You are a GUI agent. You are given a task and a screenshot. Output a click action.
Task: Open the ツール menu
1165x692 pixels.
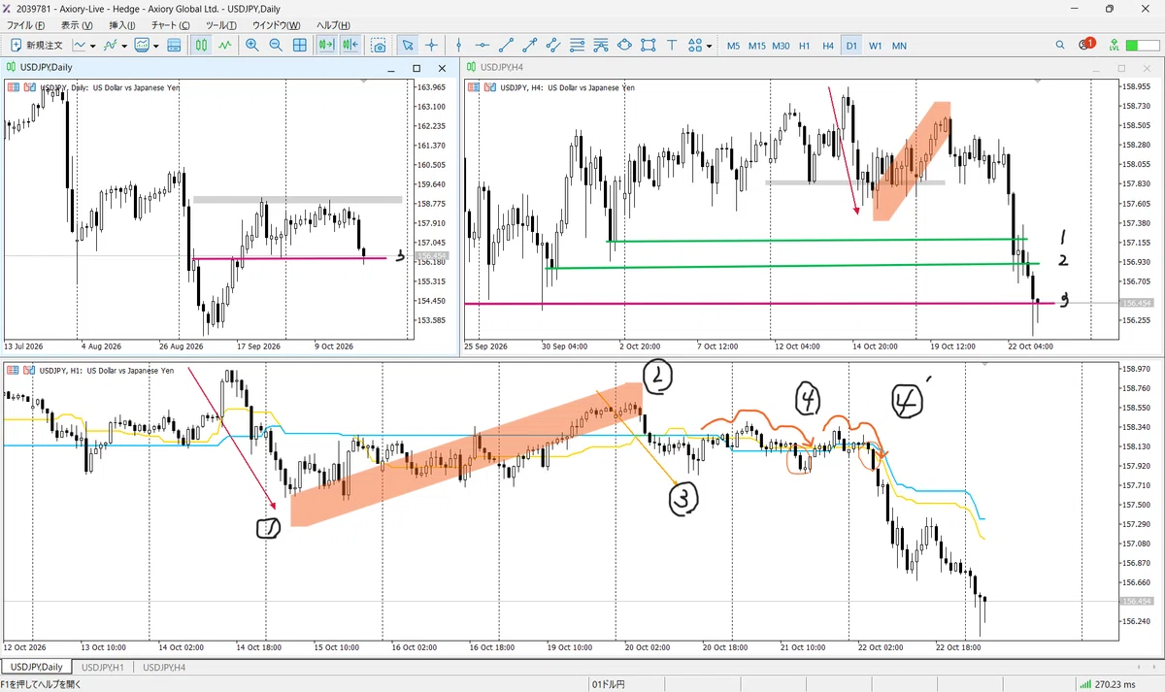pyautogui.click(x=223, y=24)
